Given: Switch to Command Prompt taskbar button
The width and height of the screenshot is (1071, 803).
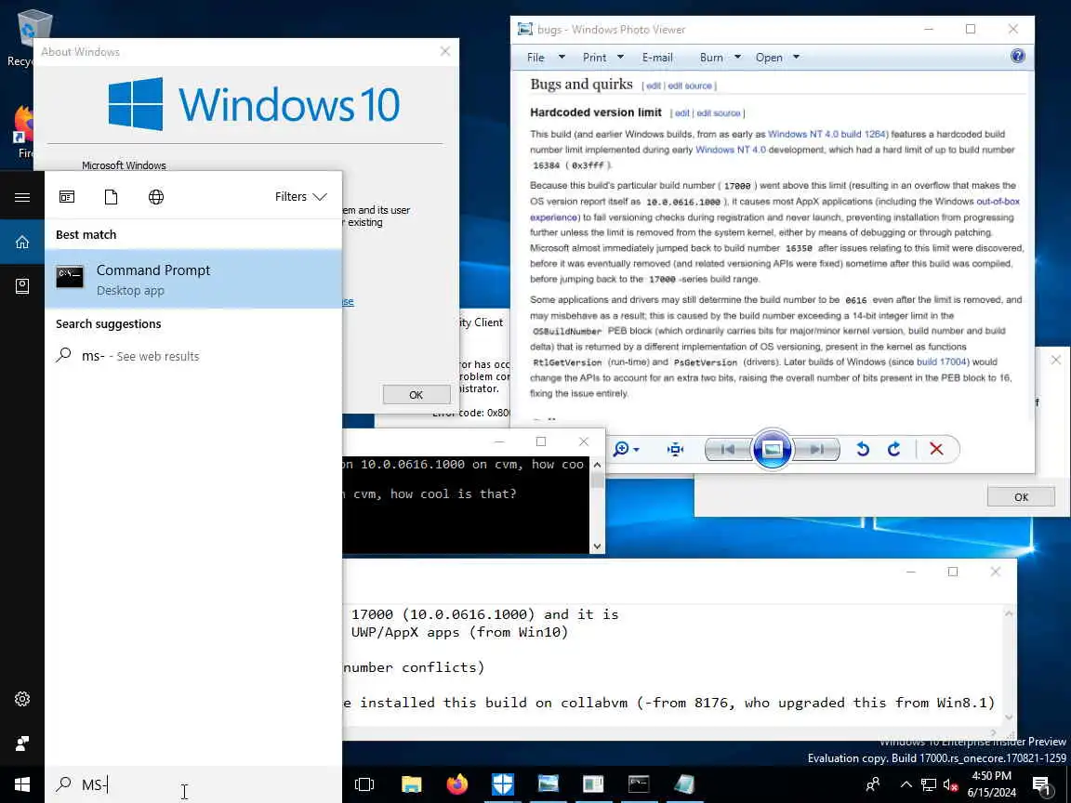Looking at the screenshot, I should click(x=639, y=784).
